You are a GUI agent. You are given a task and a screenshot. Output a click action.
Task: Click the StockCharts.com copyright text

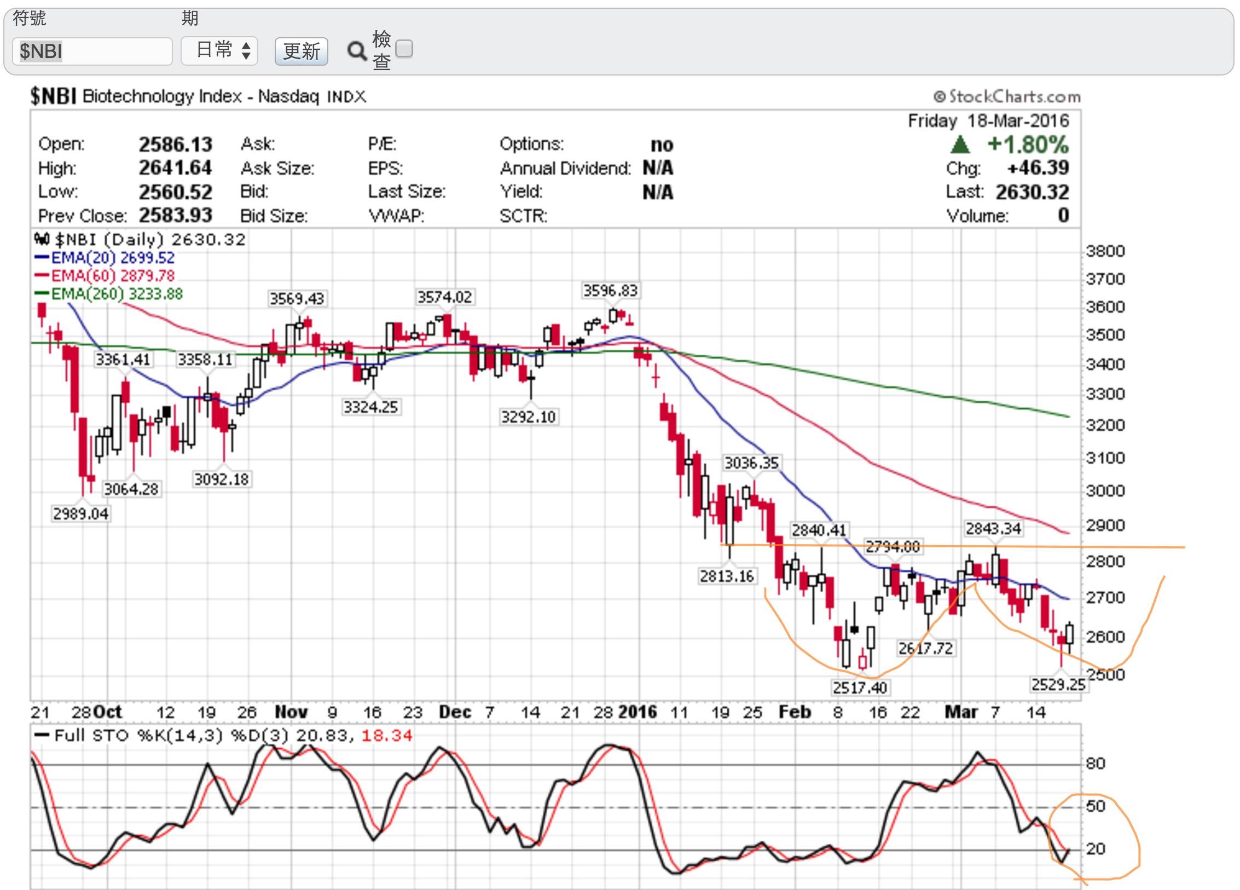pyautogui.click(x=1007, y=97)
